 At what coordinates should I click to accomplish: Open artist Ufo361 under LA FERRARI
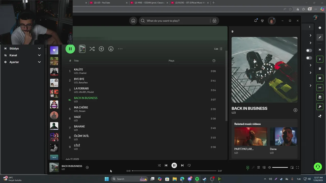click(x=82, y=92)
